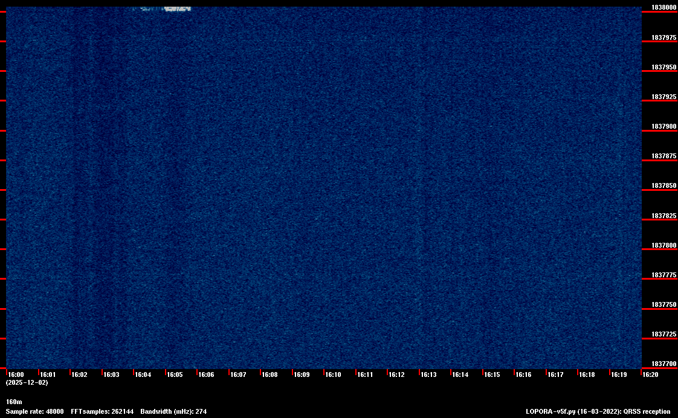Screen dimensions: 678x418
Task: Click the 160m band label
Action: tap(14, 402)
